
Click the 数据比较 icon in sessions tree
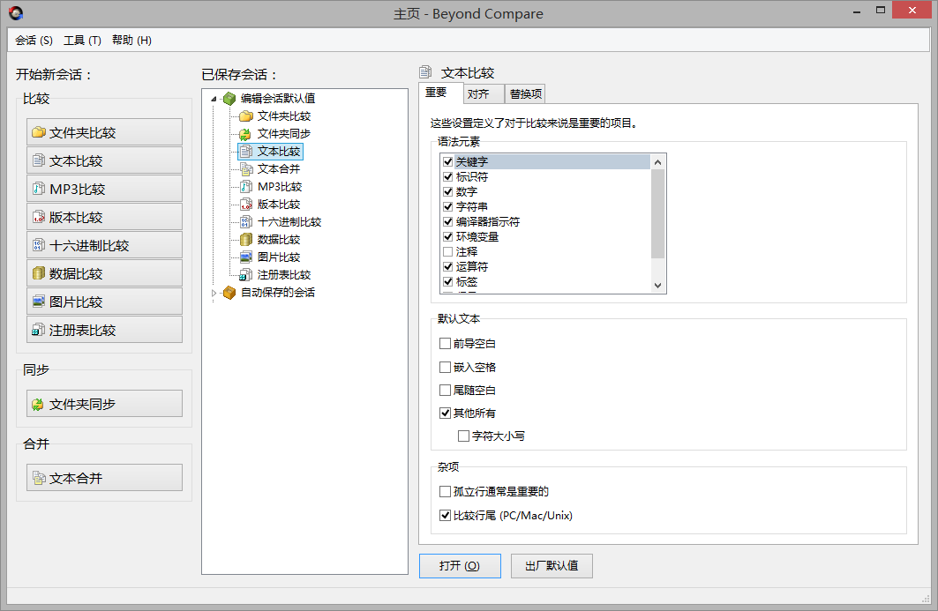246,240
